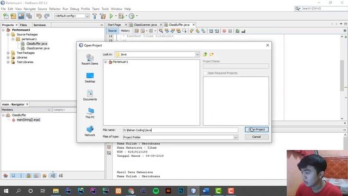Click the Cancel button in dialog

pyautogui.click(x=256, y=137)
